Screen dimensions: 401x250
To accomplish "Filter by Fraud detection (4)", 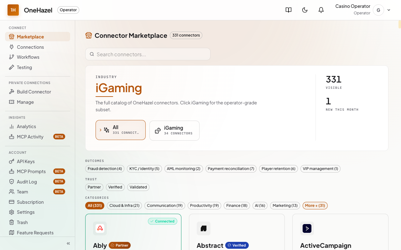I will pos(105,169).
